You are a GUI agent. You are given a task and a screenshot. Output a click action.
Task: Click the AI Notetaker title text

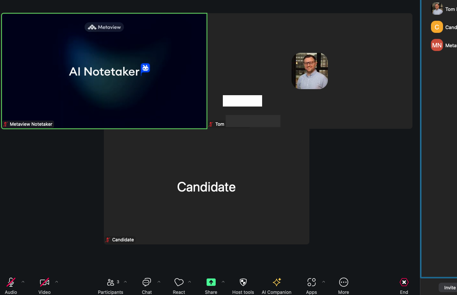coord(104,71)
